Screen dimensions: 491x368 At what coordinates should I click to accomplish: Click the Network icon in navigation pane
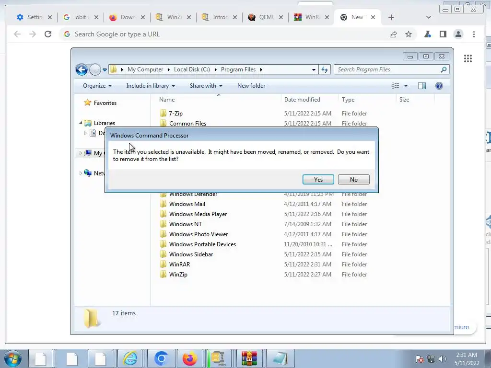pos(88,173)
